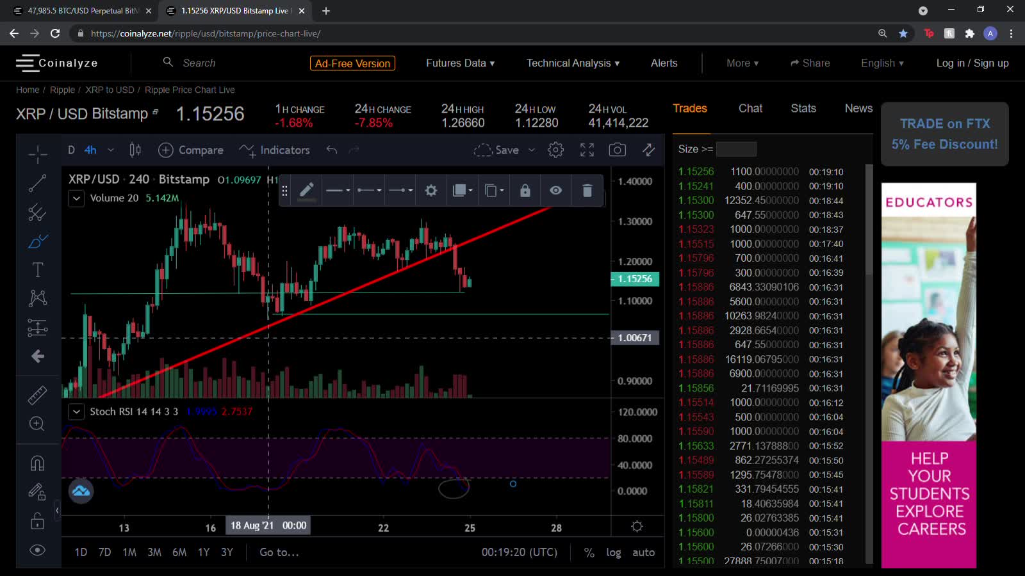Open chart settings gear
This screenshot has height=576, width=1025.
pyautogui.click(x=556, y=150)
